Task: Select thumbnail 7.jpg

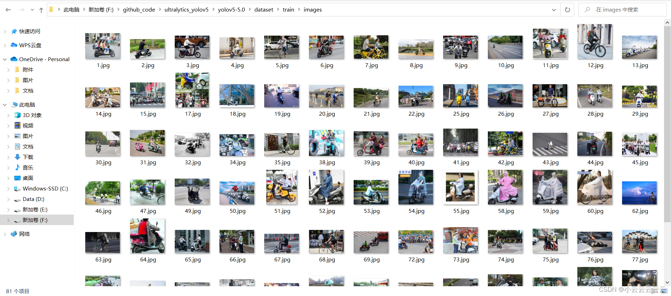Action: pos(371,47)
